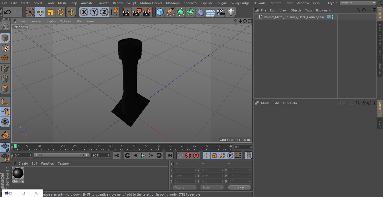
Task: Switch to Polygons mode
Action: tap(5, 89)
